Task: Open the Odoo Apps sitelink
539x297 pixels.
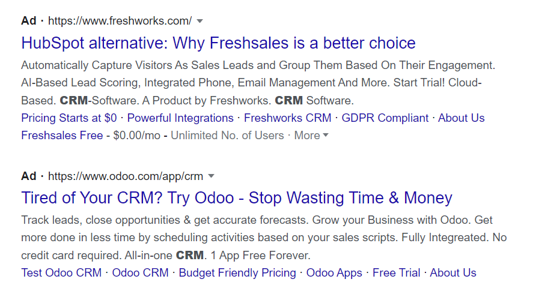Action: click(334, 273)
